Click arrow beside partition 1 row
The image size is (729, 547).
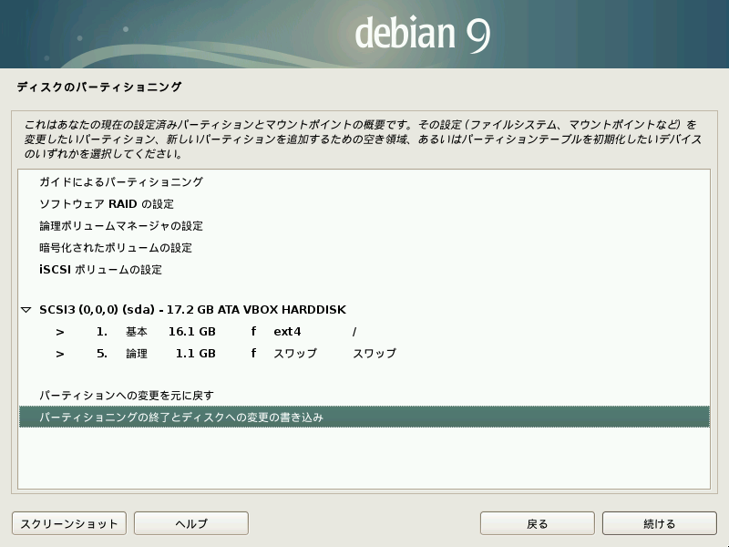(59, 332)
